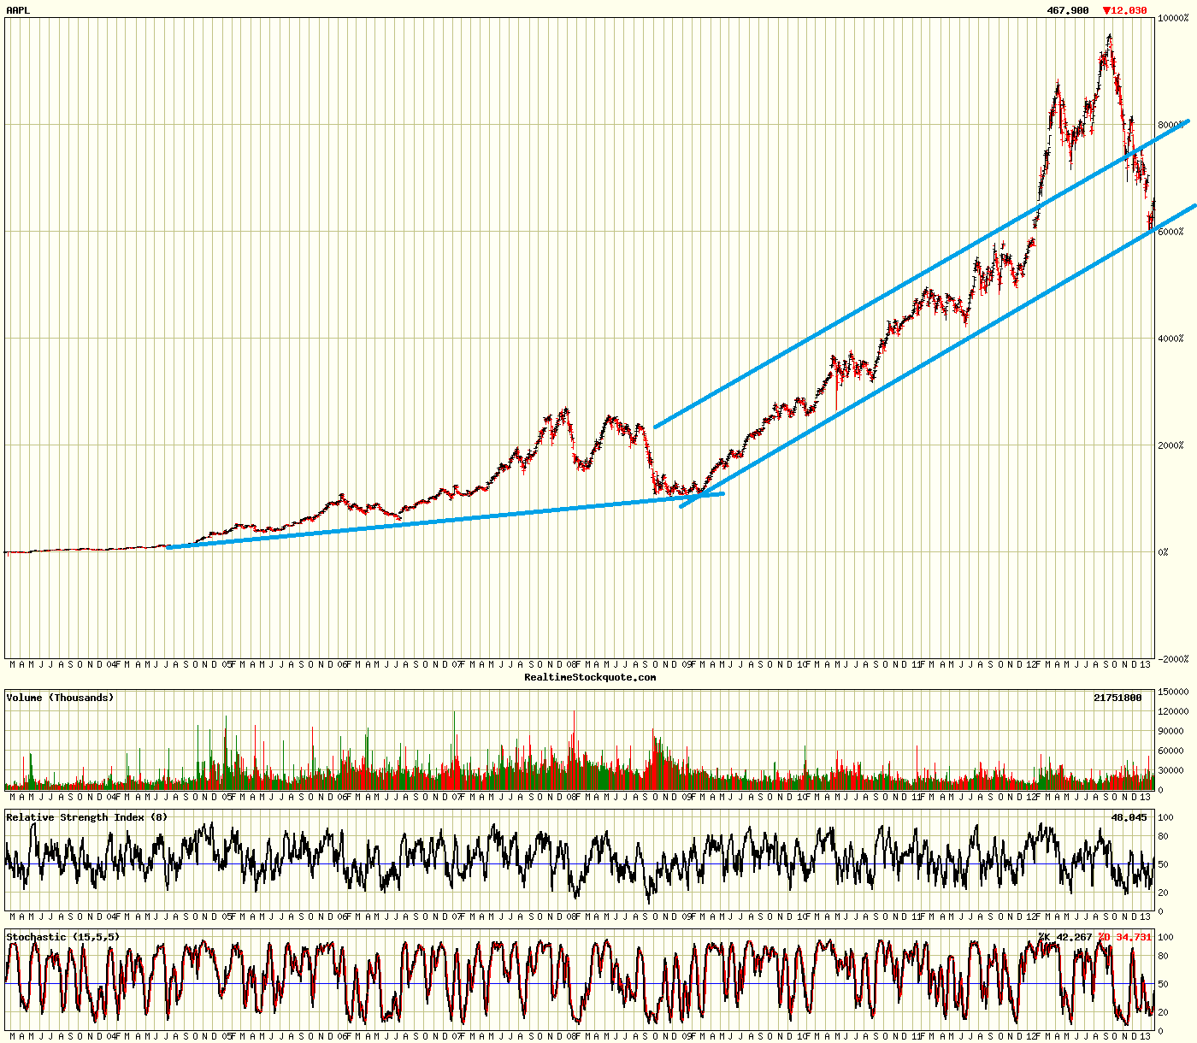
Task: Click the volume reading 21751800
Action: click(1117, 698)
